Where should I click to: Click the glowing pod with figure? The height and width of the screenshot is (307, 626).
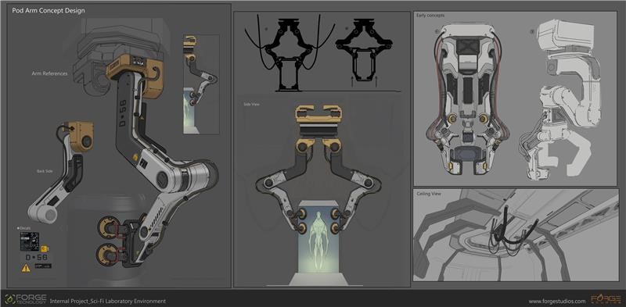[318, 237]
